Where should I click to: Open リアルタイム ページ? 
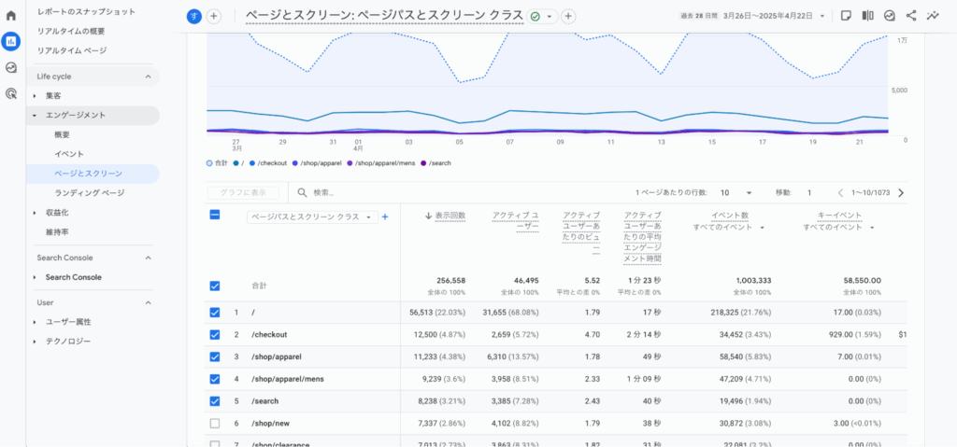71,50
